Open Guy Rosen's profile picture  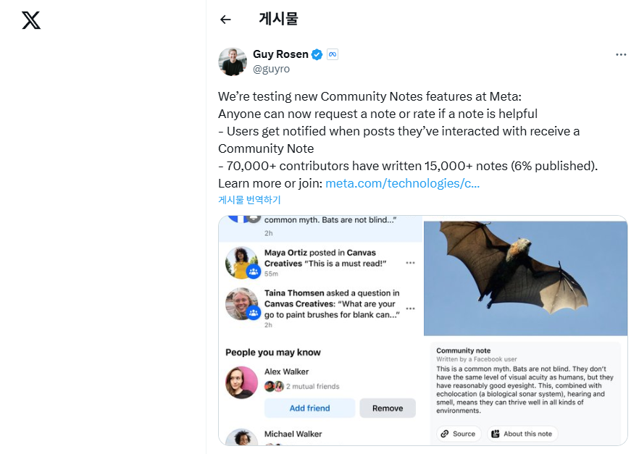point(233,62)
